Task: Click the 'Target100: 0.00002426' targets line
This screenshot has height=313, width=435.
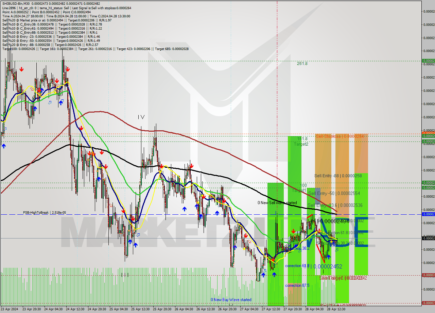Action: 95,49
